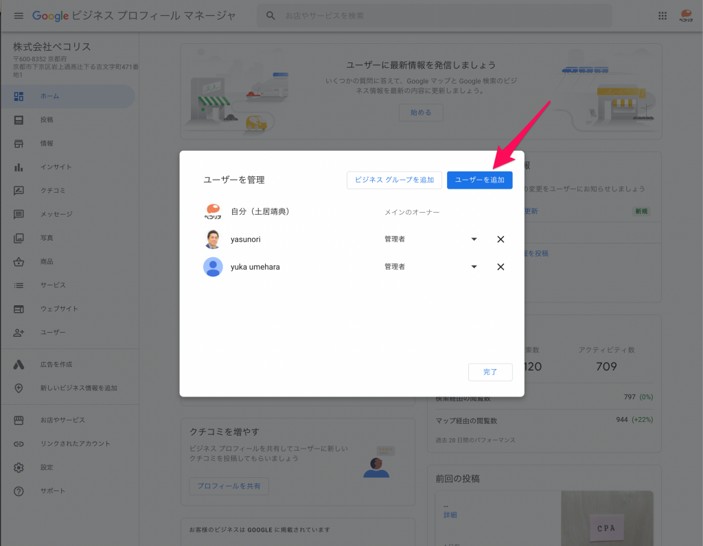
Task: Click the Photos sidebar icon
Action: pyautogui.click(x=19, y=238)
